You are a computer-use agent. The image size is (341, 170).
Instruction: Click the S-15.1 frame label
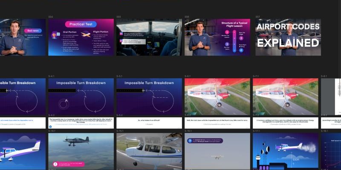120,131
